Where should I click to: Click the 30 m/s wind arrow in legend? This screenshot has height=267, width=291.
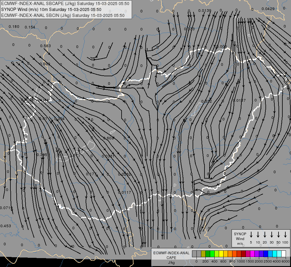[x=271, y=235]
